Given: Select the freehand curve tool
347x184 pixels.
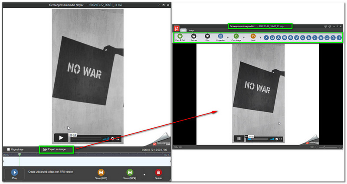Looking at the screenshot, I should tap(315, 38).
